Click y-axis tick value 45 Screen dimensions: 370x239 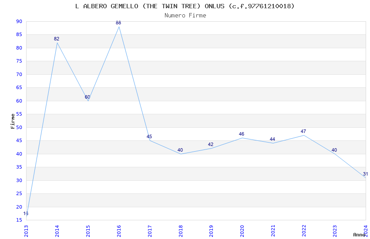19,140
